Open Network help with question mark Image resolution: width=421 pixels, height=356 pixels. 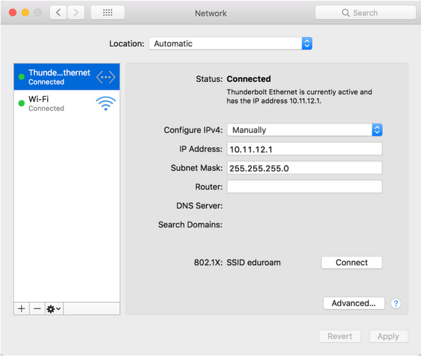tap(395, 303)
